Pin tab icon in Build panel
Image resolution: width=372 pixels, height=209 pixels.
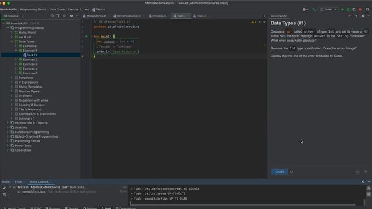(x=4, y=188)
